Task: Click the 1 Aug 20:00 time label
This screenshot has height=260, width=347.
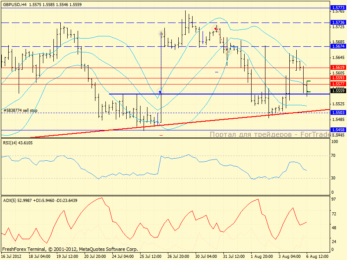Action: click(262, 257)
